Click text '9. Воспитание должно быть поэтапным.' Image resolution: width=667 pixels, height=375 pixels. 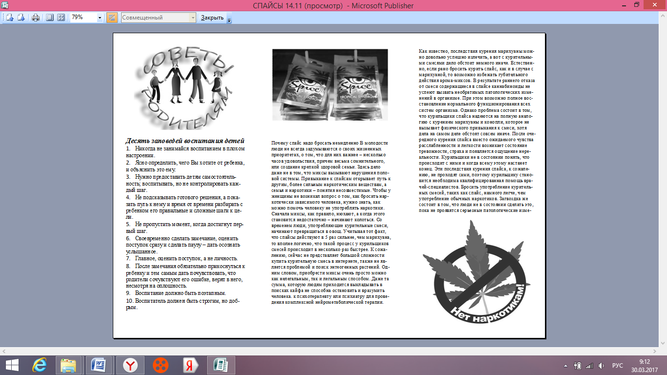click(x=176, y=292)
